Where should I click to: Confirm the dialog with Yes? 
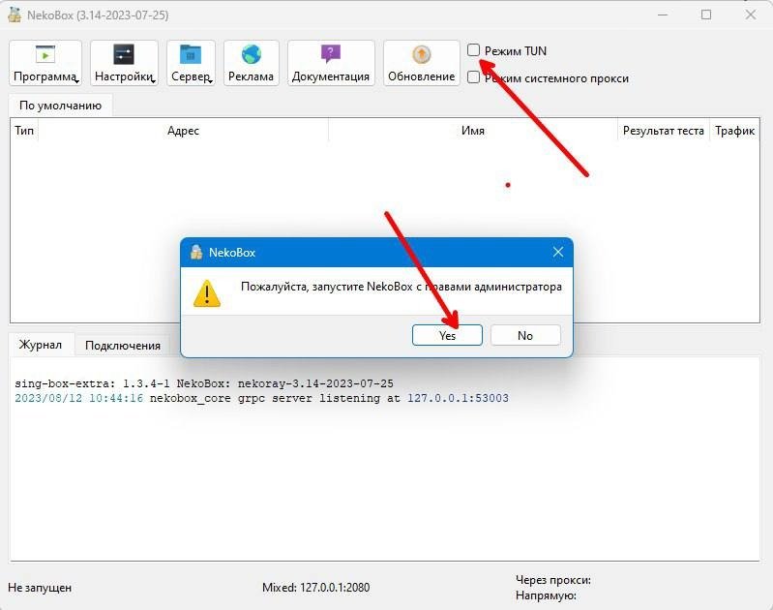click(447, 336)
